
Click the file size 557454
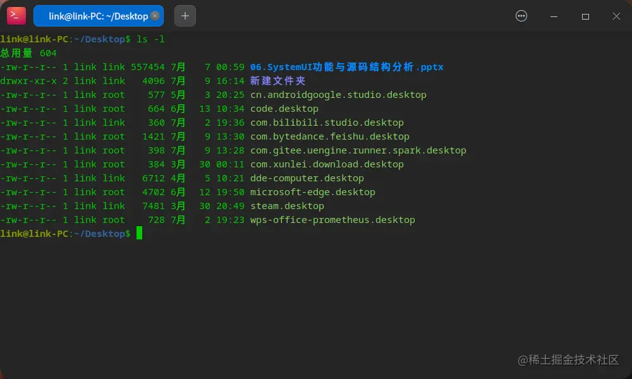[x=147, y=67]
